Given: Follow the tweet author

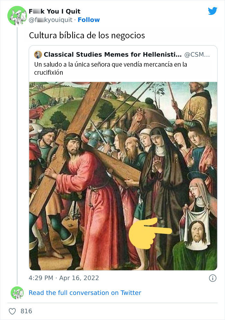Looking at the screenshot, I should [x=89, y=20].
